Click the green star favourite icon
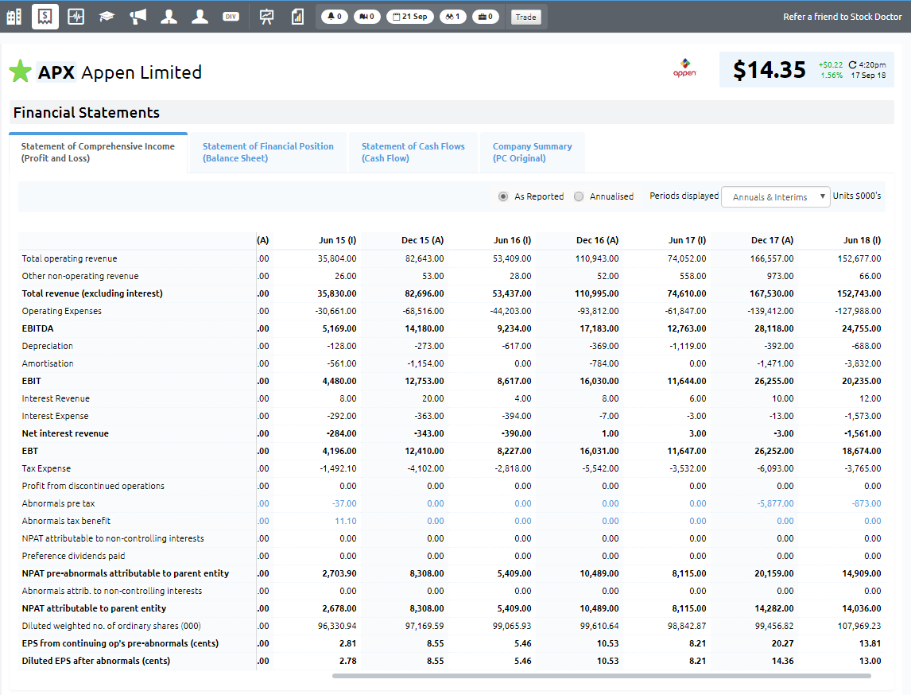Screen dimensions: 911x695 tap(21, 72)
